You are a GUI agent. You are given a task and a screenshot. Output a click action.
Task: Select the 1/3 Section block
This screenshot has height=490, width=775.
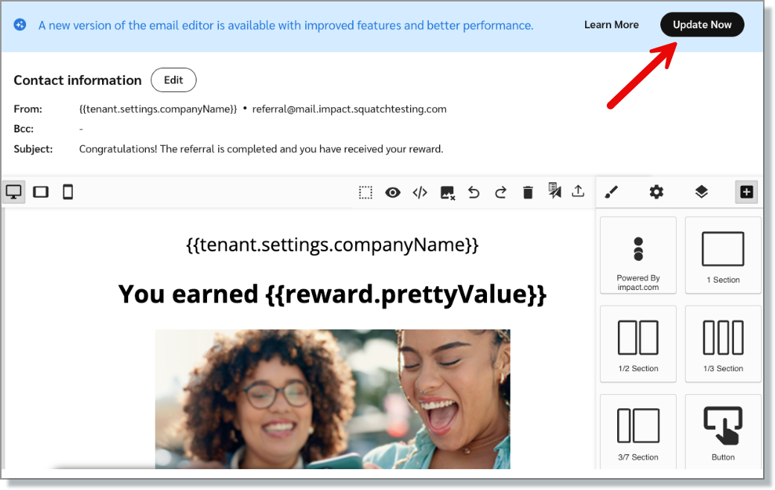723,344
